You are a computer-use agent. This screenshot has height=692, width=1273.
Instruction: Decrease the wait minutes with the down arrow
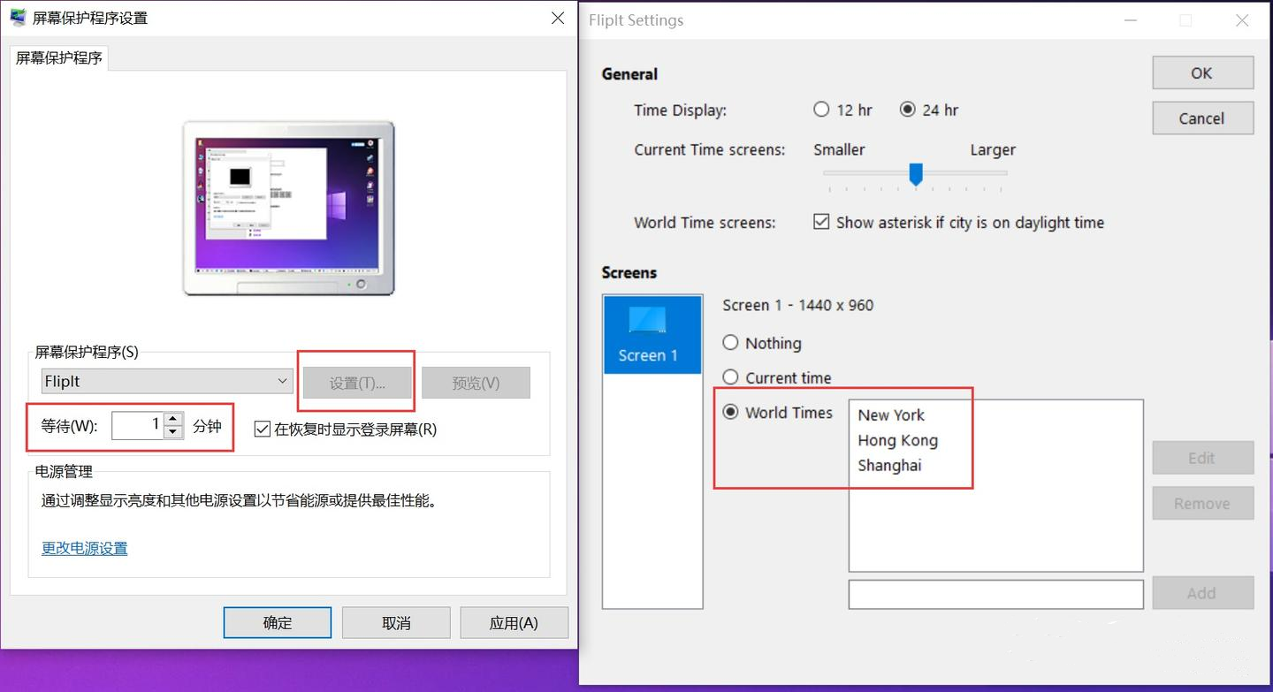click(174, 432)
